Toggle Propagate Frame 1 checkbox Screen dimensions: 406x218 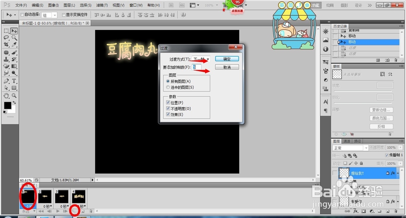coord(387,155)
